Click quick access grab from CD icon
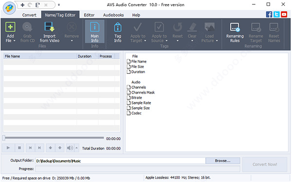 30,5
